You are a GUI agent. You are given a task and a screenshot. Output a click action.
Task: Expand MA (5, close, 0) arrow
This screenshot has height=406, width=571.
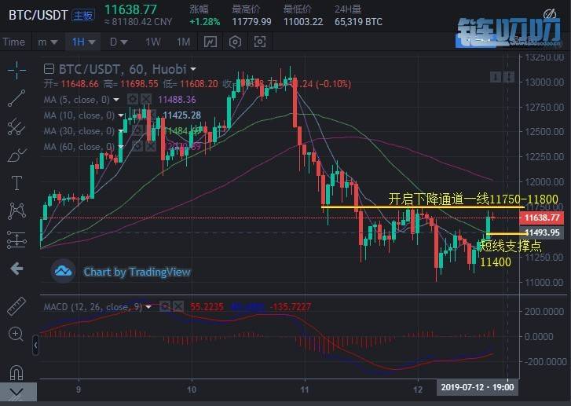[x=116, y=100]
